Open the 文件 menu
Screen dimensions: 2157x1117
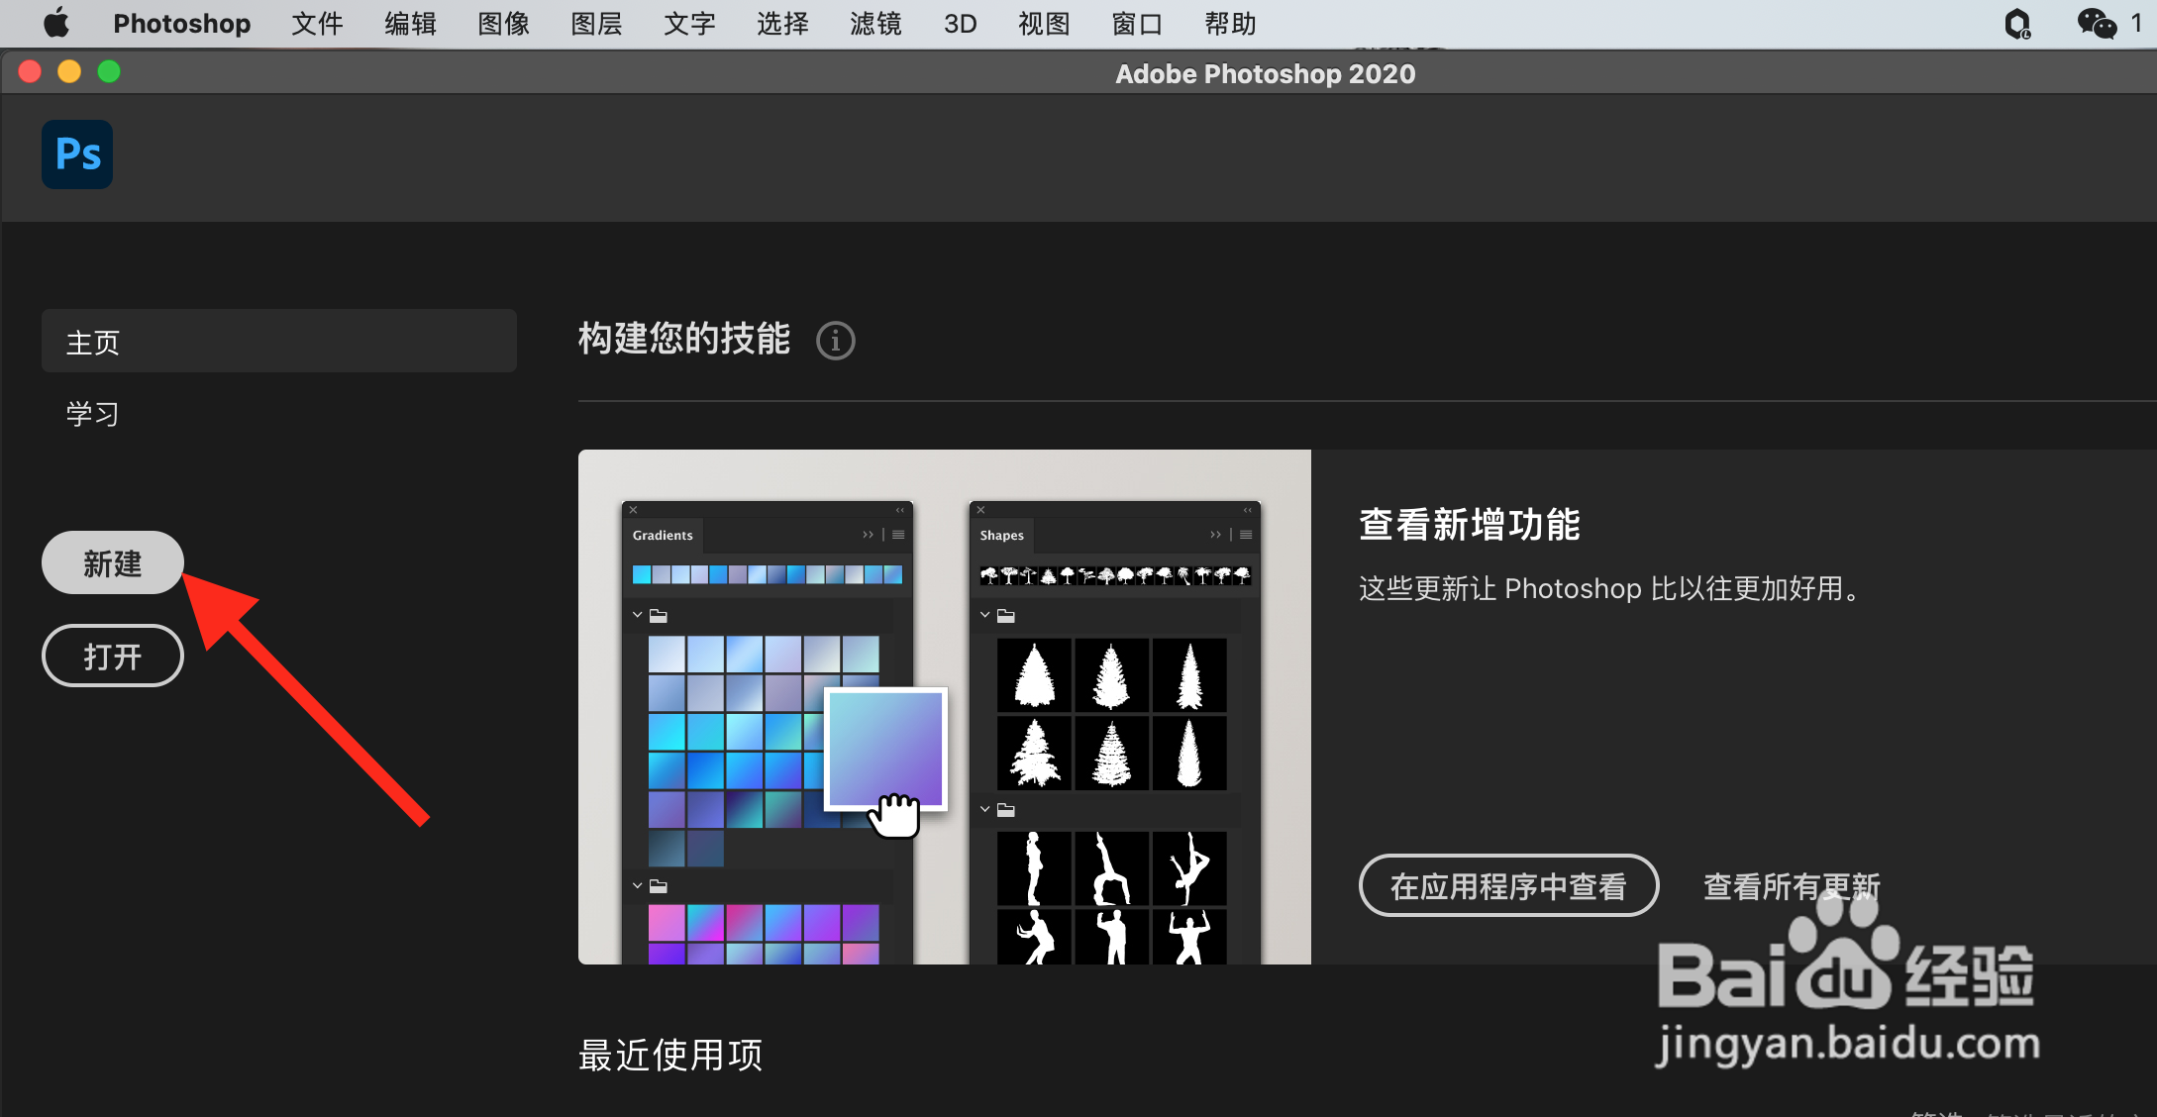pyautogui.click(x=316, y=23)
